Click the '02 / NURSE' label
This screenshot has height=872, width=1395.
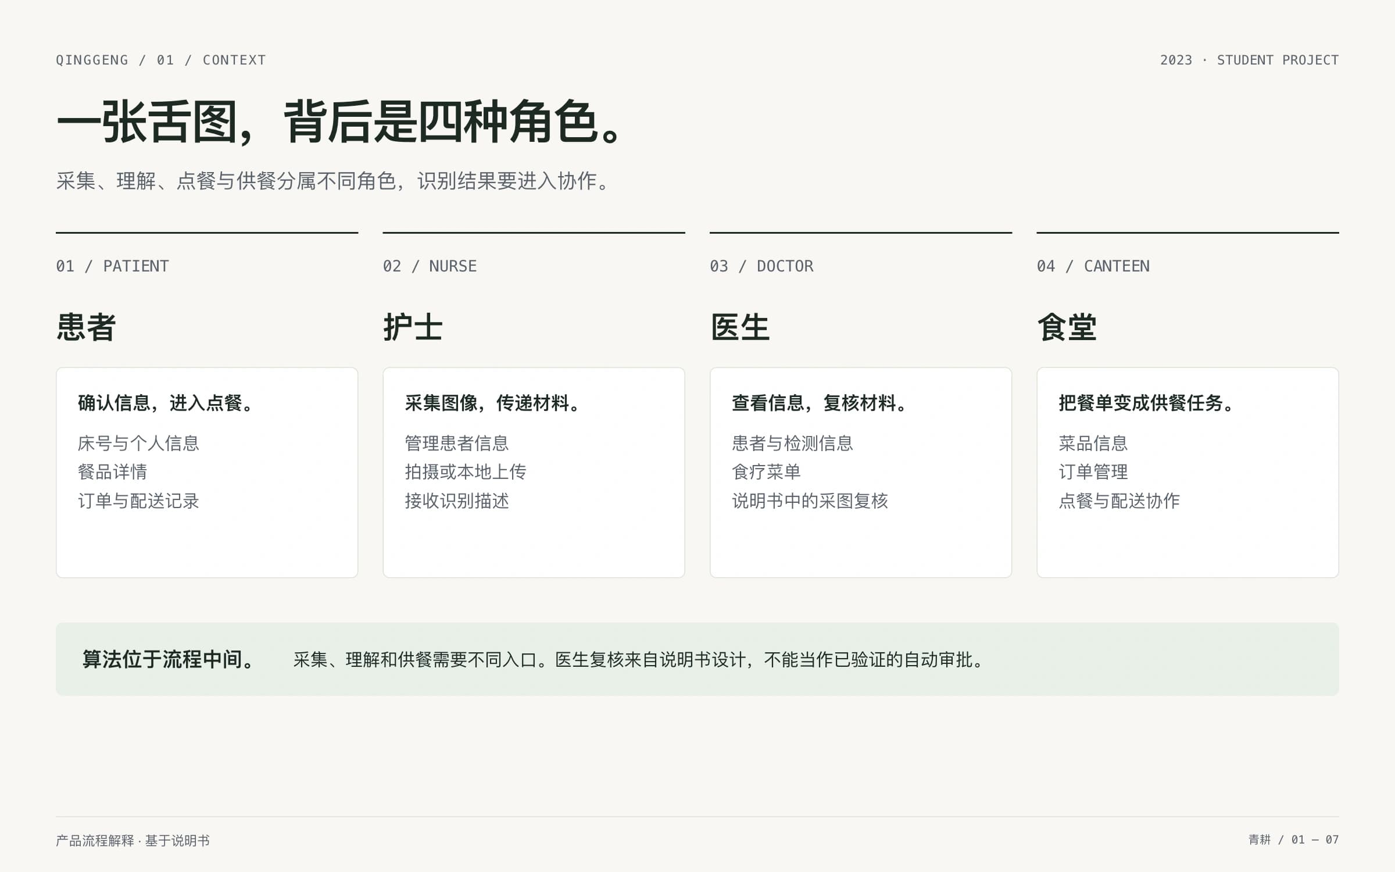(x=430, y=266)
